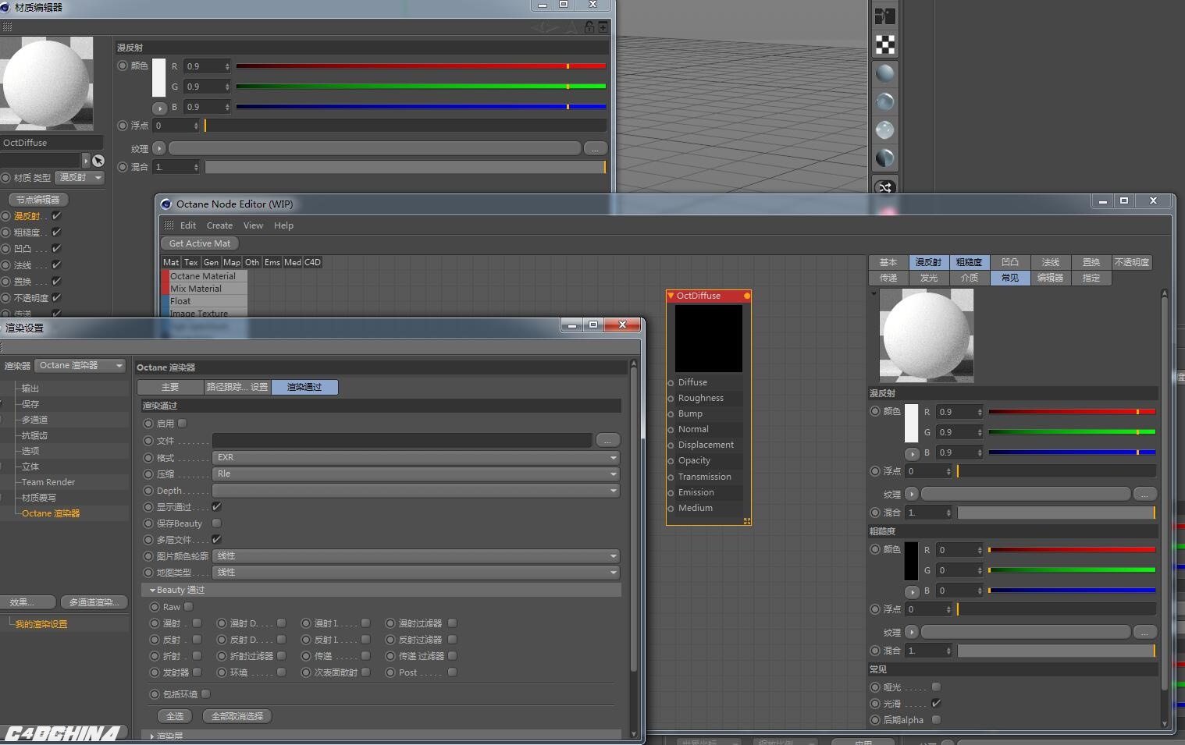Open the 压缩 Rle dropdown

coord(415,474)
